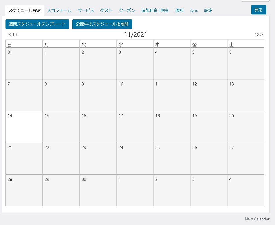The height and width of the screenshot is (225, 275).
Task: Select November 1 calendar cell
Action: [61, 63]
